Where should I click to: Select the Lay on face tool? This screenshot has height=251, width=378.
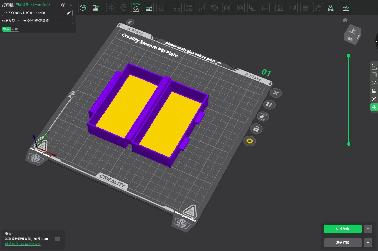tap(161, 8)
